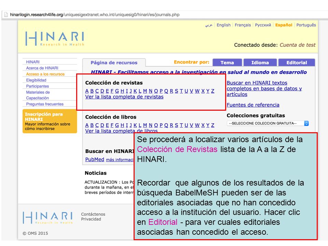The width and height of the screenshot is (328, 246).
Task: Click letter X in Colección de libros
Action: [x=203, y=125]
